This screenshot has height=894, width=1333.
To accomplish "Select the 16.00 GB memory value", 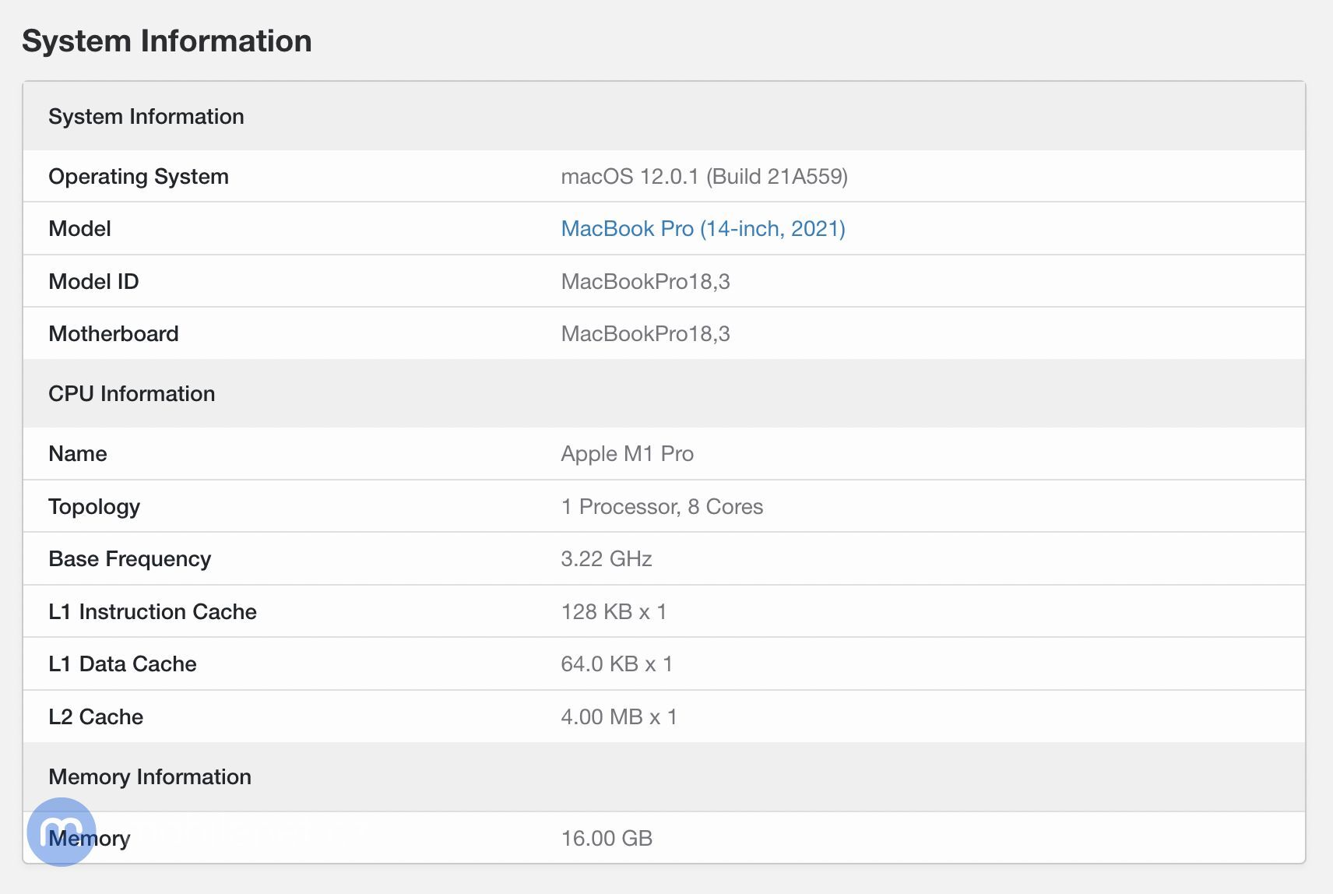I will (x=607, y=839).
